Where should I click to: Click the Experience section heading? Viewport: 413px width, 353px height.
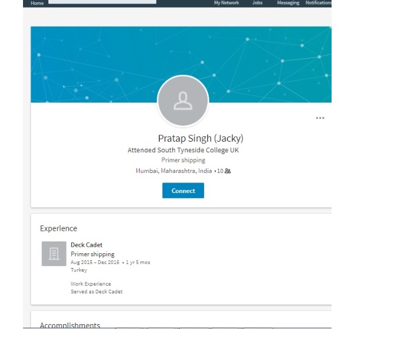tap(58, 228)
